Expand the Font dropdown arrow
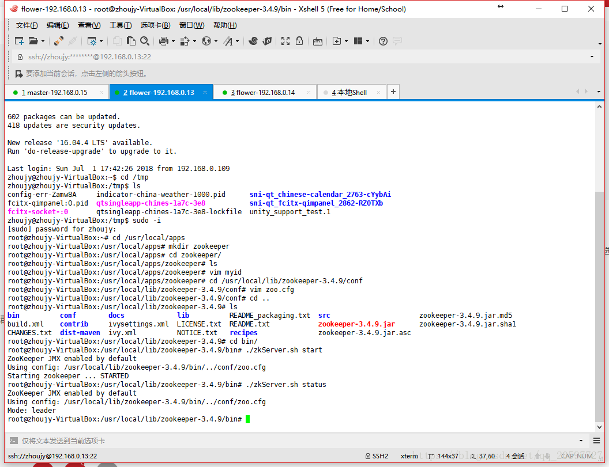 (237, 41)
